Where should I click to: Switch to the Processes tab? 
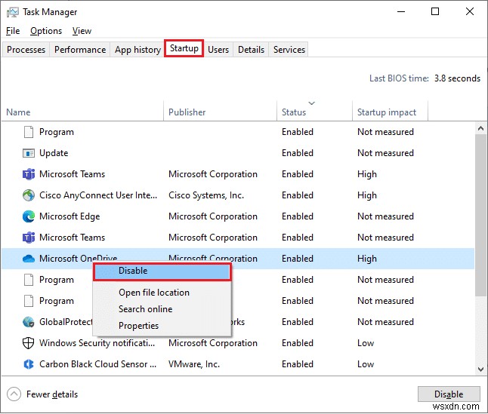click(x=26, y=50)
